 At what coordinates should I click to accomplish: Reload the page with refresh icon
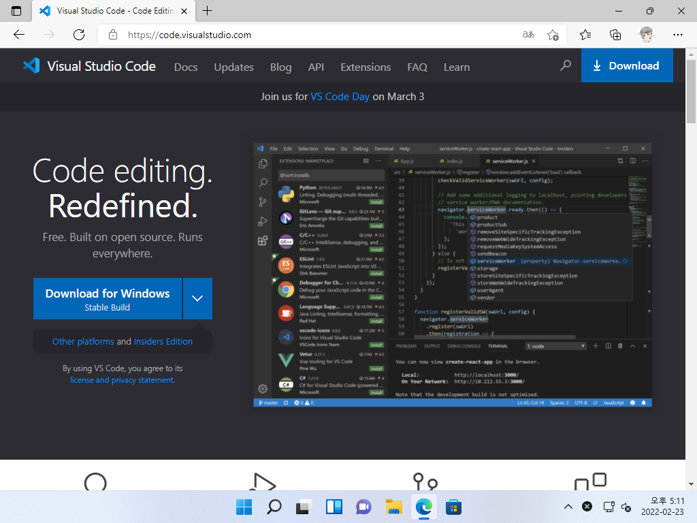click(x=79, y=35)
